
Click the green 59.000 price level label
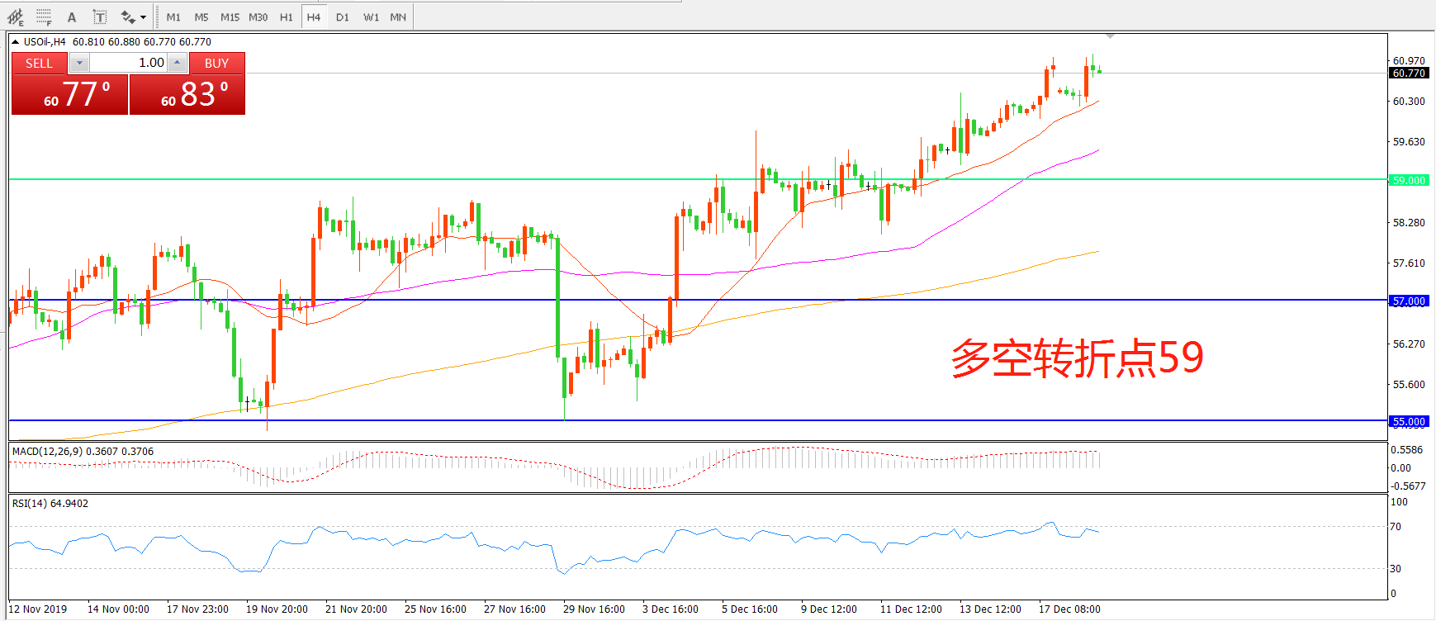(1409, 180)
